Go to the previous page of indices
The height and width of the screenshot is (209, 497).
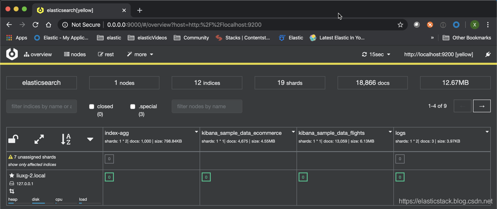tap(462, 106)
